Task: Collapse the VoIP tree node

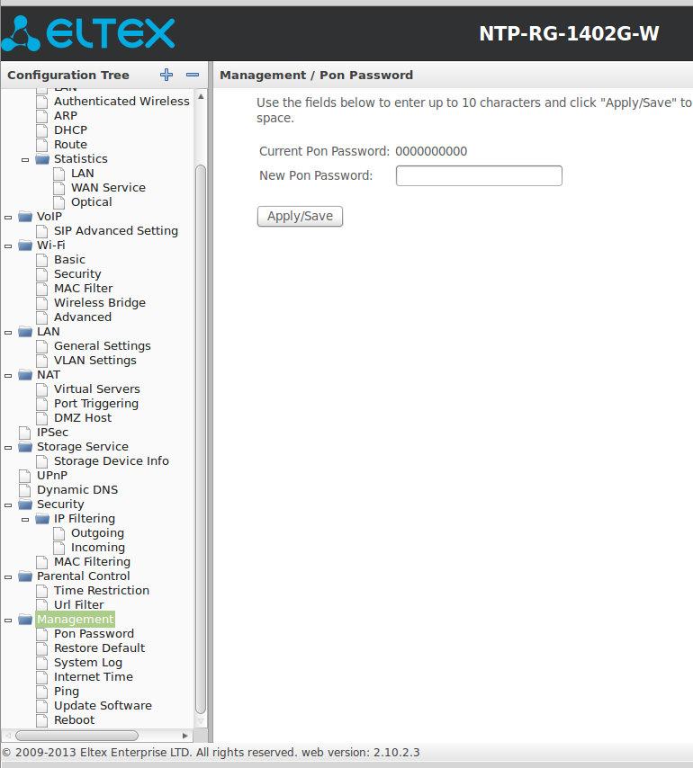Action: coord(8,217)
